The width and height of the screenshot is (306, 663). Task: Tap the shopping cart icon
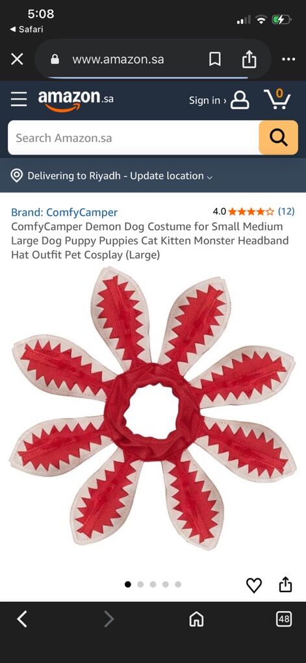point(277,100)
